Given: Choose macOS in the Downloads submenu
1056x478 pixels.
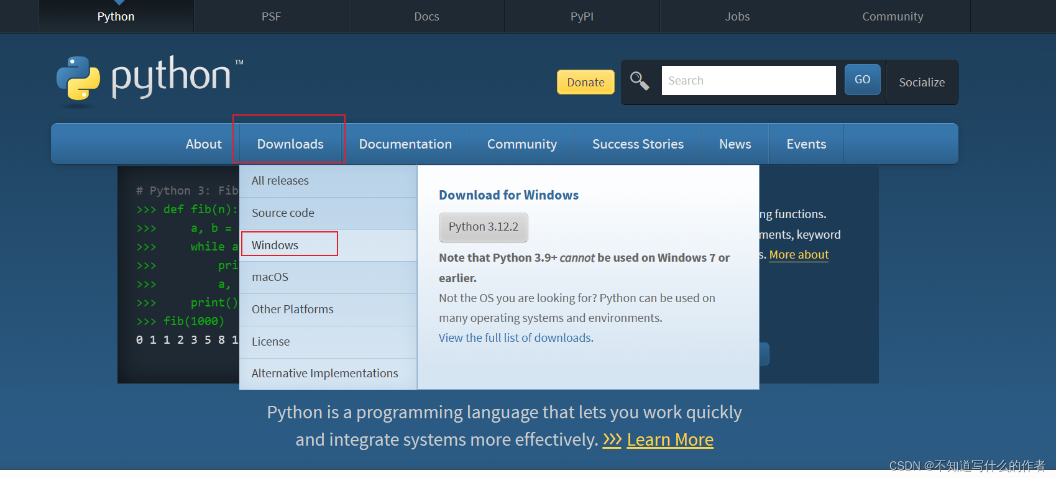Looking at the screenshot, I should point(328,277).
